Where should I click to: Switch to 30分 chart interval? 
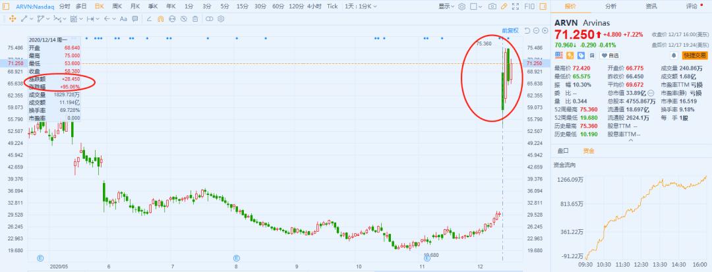[260, 7]
